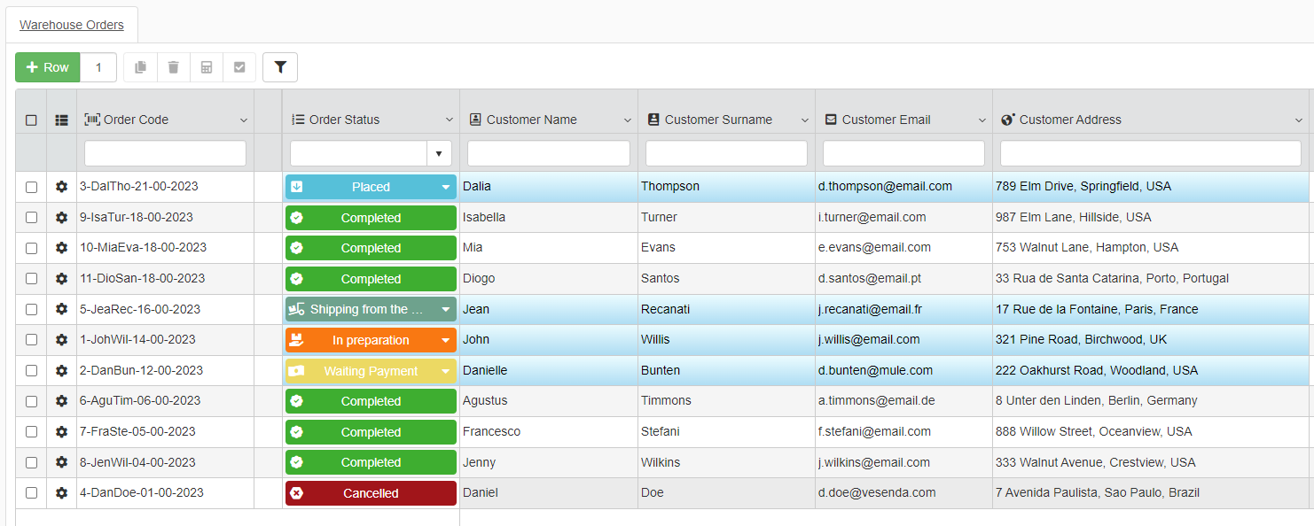This screenshot has width=1314, height=526.
Task: Open the Warehouse Orders tab
Action: 72,25
